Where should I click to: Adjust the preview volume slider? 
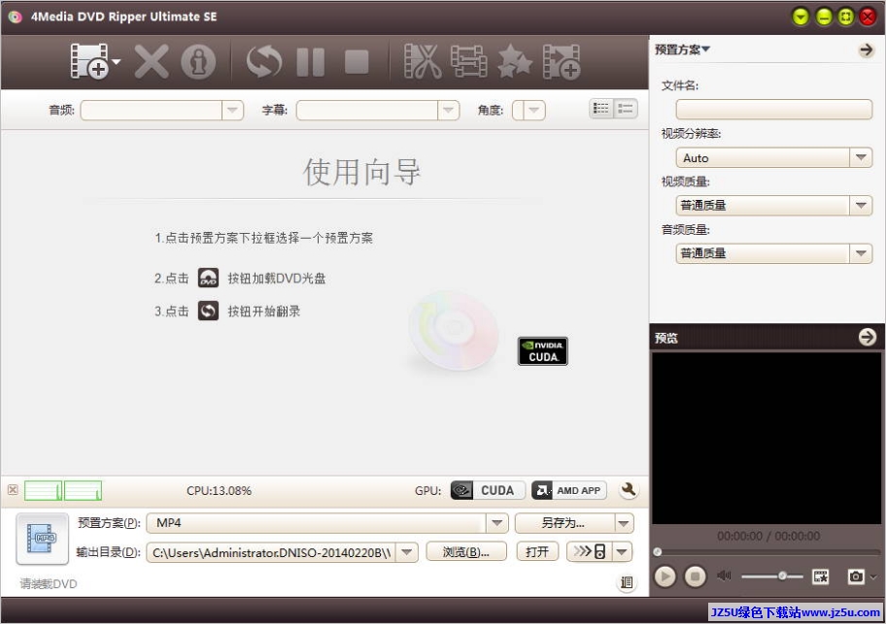pyautogui.click(x=772, y=576)
